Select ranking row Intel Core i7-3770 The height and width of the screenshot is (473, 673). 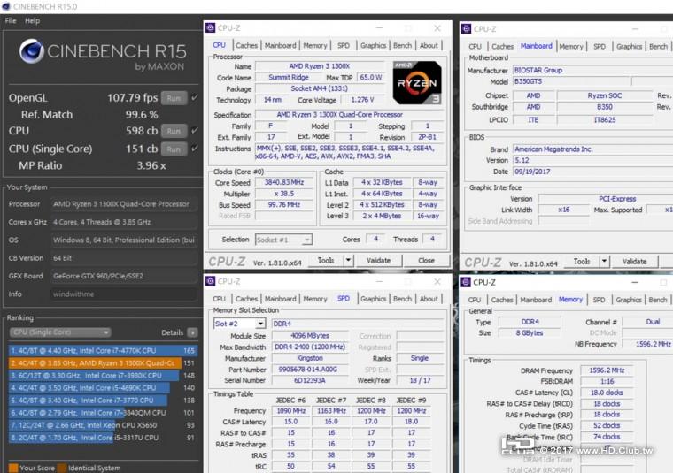point(103,401)
